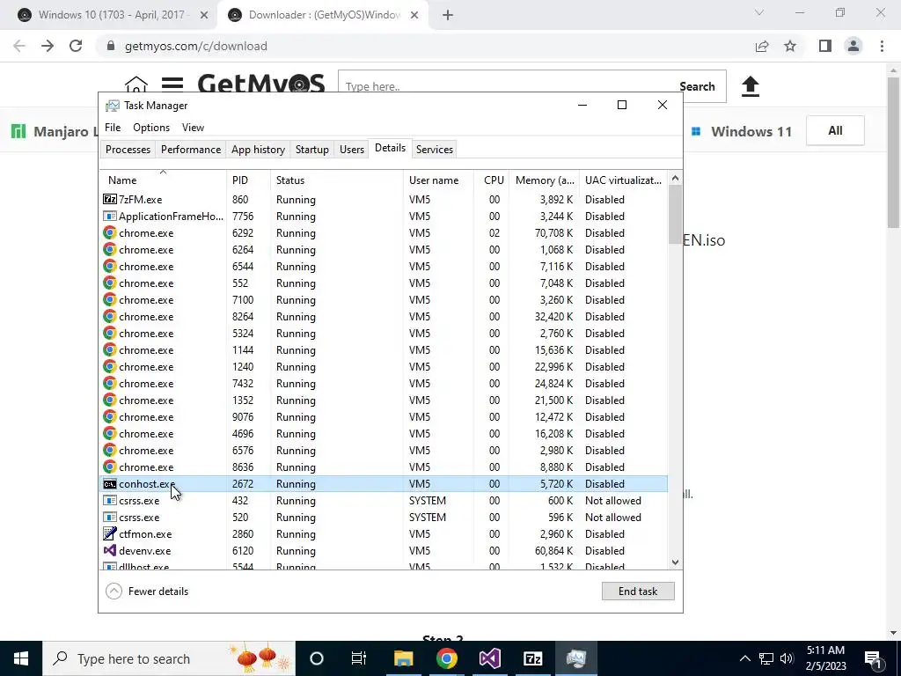Close the Downloader GetMyOS tab

[x=414, y=15]
